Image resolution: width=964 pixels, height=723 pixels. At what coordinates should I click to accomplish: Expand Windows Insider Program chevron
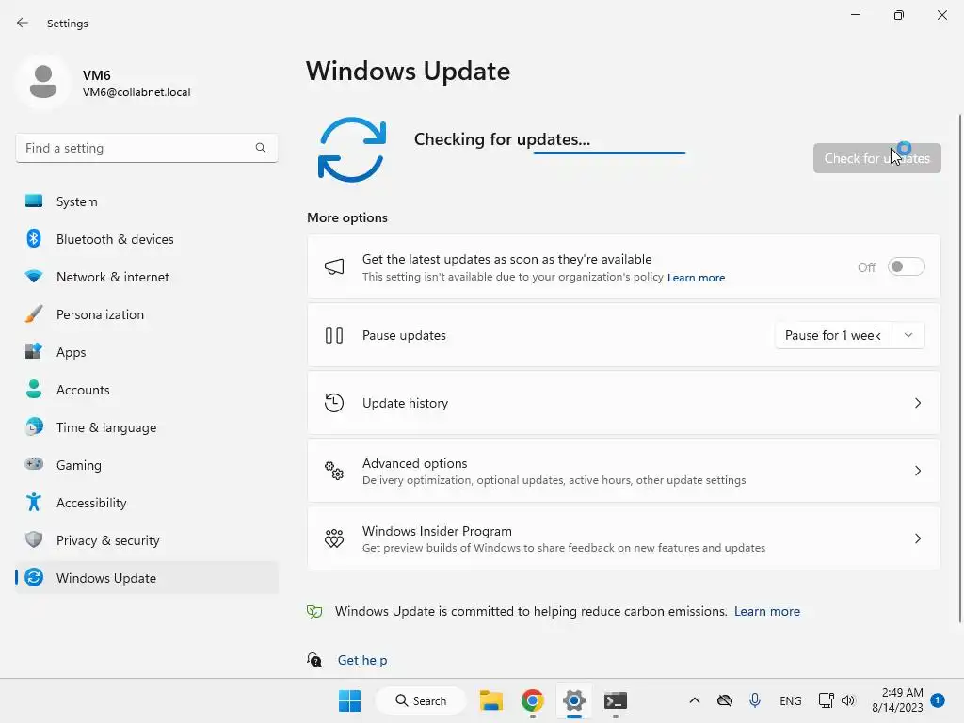917,538
